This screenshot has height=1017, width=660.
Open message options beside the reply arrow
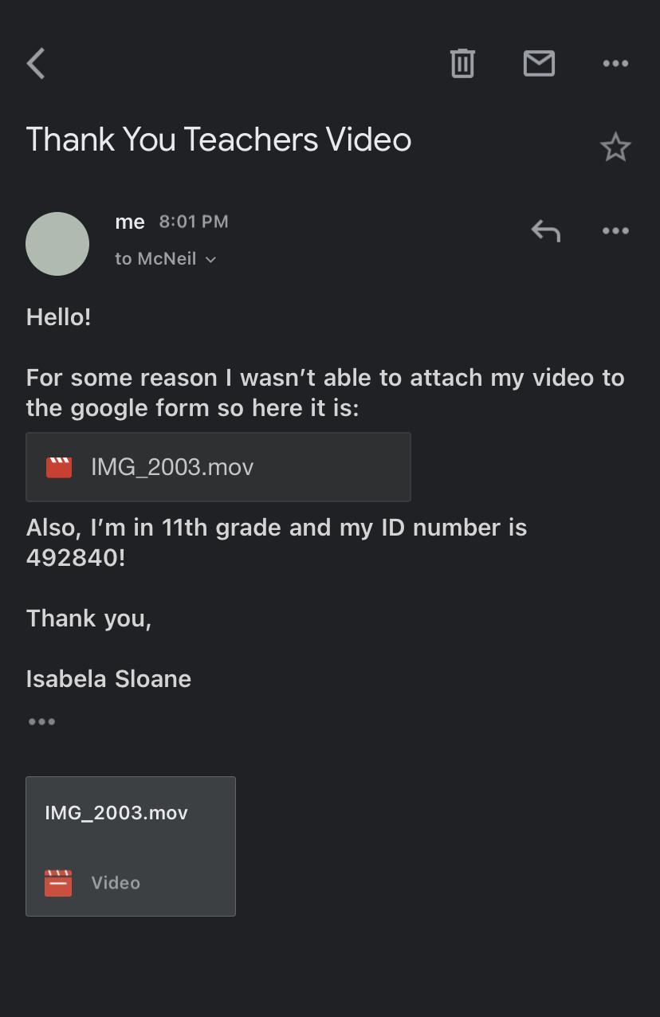coord(615,231)
